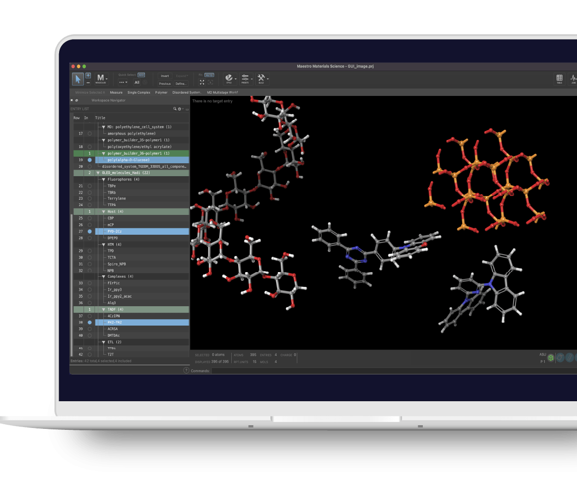577x481 pixels.
Task: Click the help question mark beside Commands
Action: click(x=186, y=370)
